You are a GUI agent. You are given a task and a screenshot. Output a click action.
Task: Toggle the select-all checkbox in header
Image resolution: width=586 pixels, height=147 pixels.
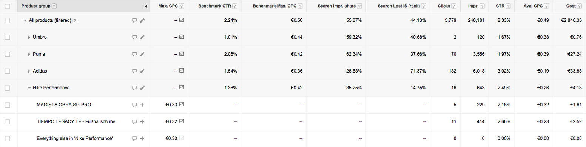point(8,6)
